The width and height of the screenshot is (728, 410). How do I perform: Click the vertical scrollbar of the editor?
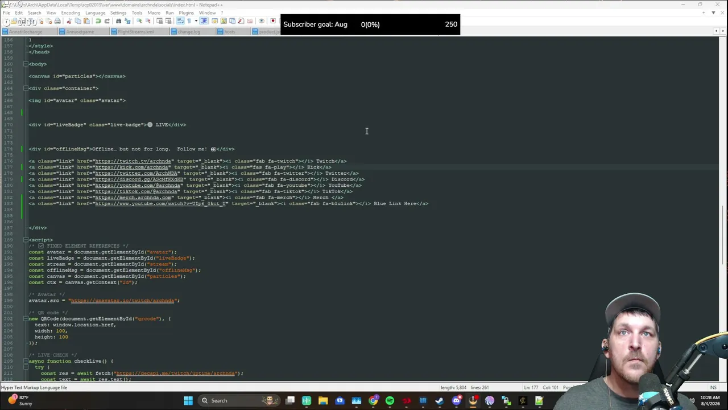click(723, 210)
